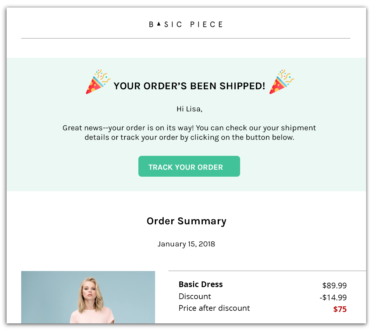This screenshot has width=375, height=330.
Task: Select the BASIC PIECE logo
Action: (186, 24)
